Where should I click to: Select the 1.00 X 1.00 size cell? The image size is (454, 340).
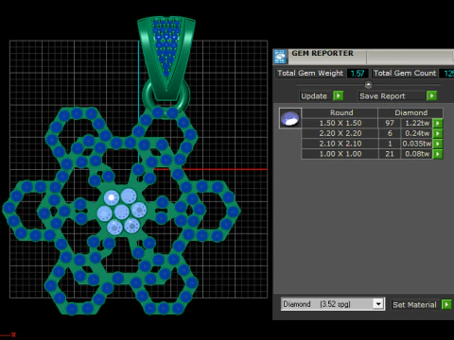click(340, 154)
